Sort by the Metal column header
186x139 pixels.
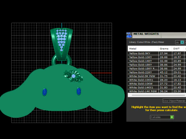[143, 49]
